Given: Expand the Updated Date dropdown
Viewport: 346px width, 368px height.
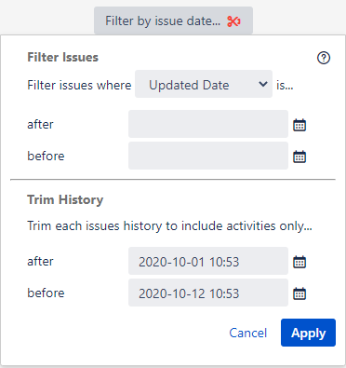Looking at the screenshot, I should point(204,84).
